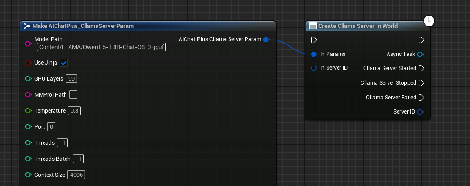Click the MMProj Path pink pin
470x186 pixels.
coord(28,95)
